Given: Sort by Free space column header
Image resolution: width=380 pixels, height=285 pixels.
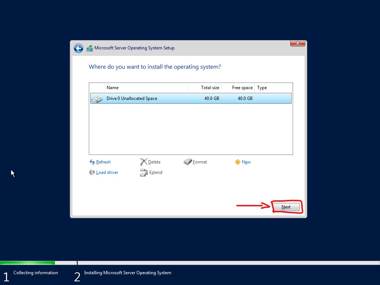Looking at the screenshot, I should point(238,88).
